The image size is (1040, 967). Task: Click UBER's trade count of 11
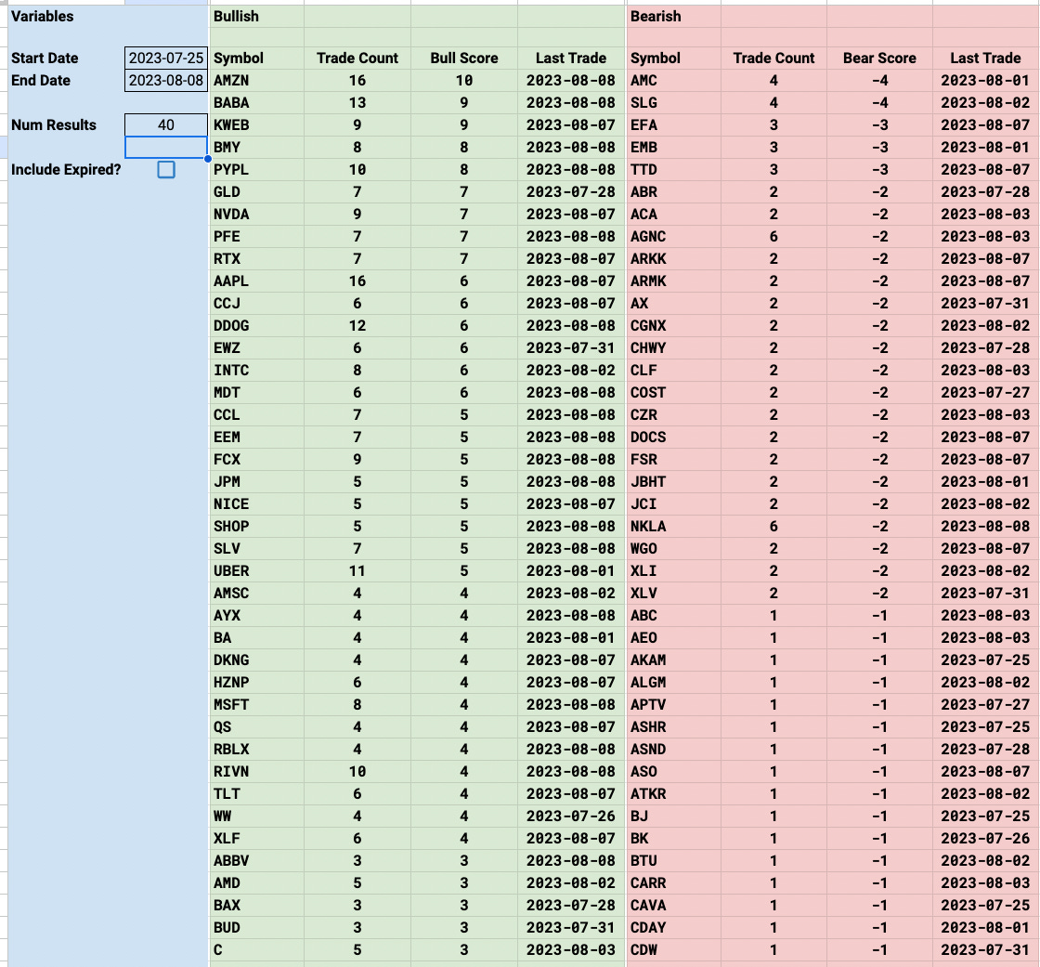click(357, 570)
